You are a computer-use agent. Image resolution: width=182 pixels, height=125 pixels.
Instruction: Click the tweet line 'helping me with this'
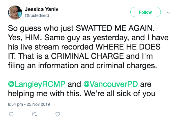45,94
